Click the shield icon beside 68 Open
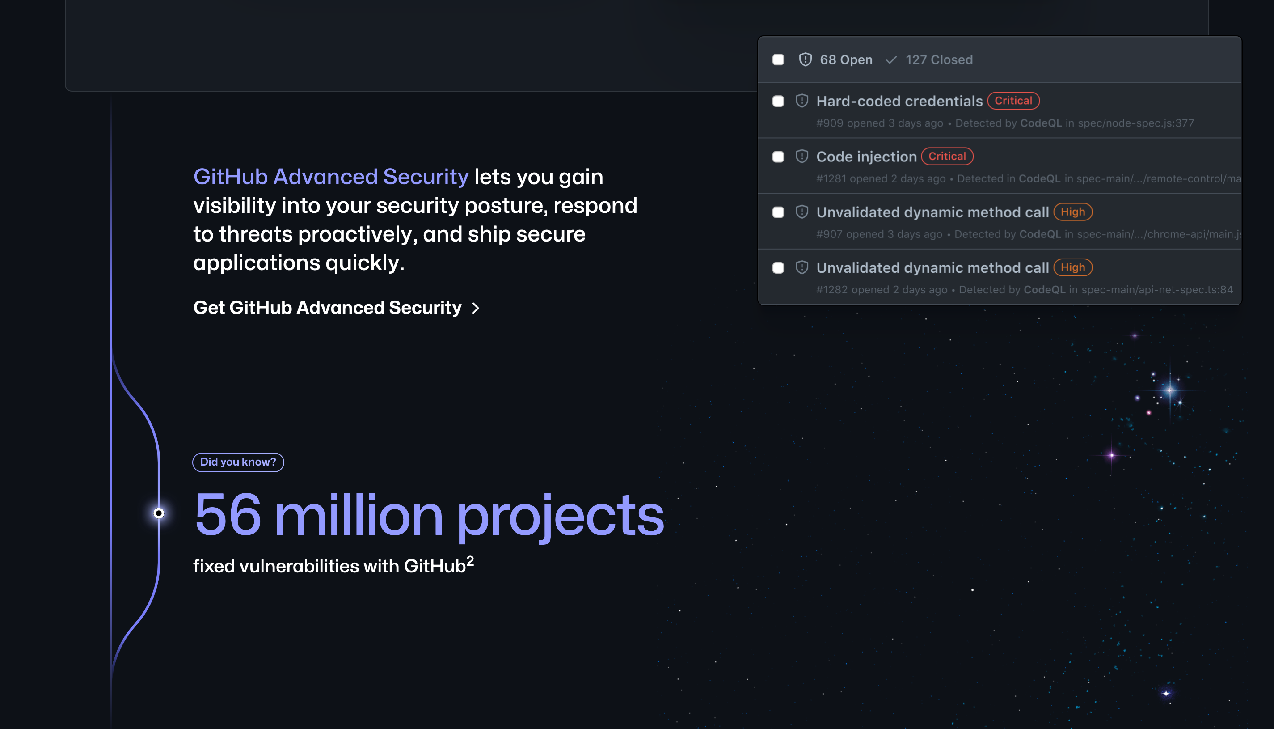This screenshot has height=729, width=1274. [805, 59]
